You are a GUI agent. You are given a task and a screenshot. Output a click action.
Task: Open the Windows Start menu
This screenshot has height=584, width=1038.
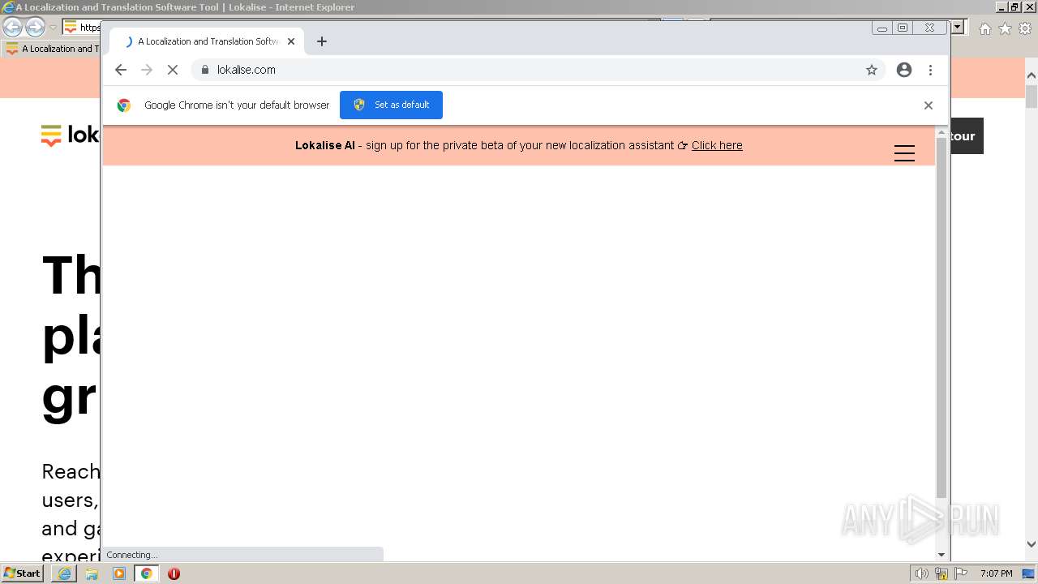click(x=22, y=573)
